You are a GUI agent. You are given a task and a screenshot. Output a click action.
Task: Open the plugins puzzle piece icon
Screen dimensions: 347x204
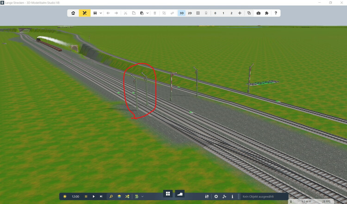[x=266, y=13]
